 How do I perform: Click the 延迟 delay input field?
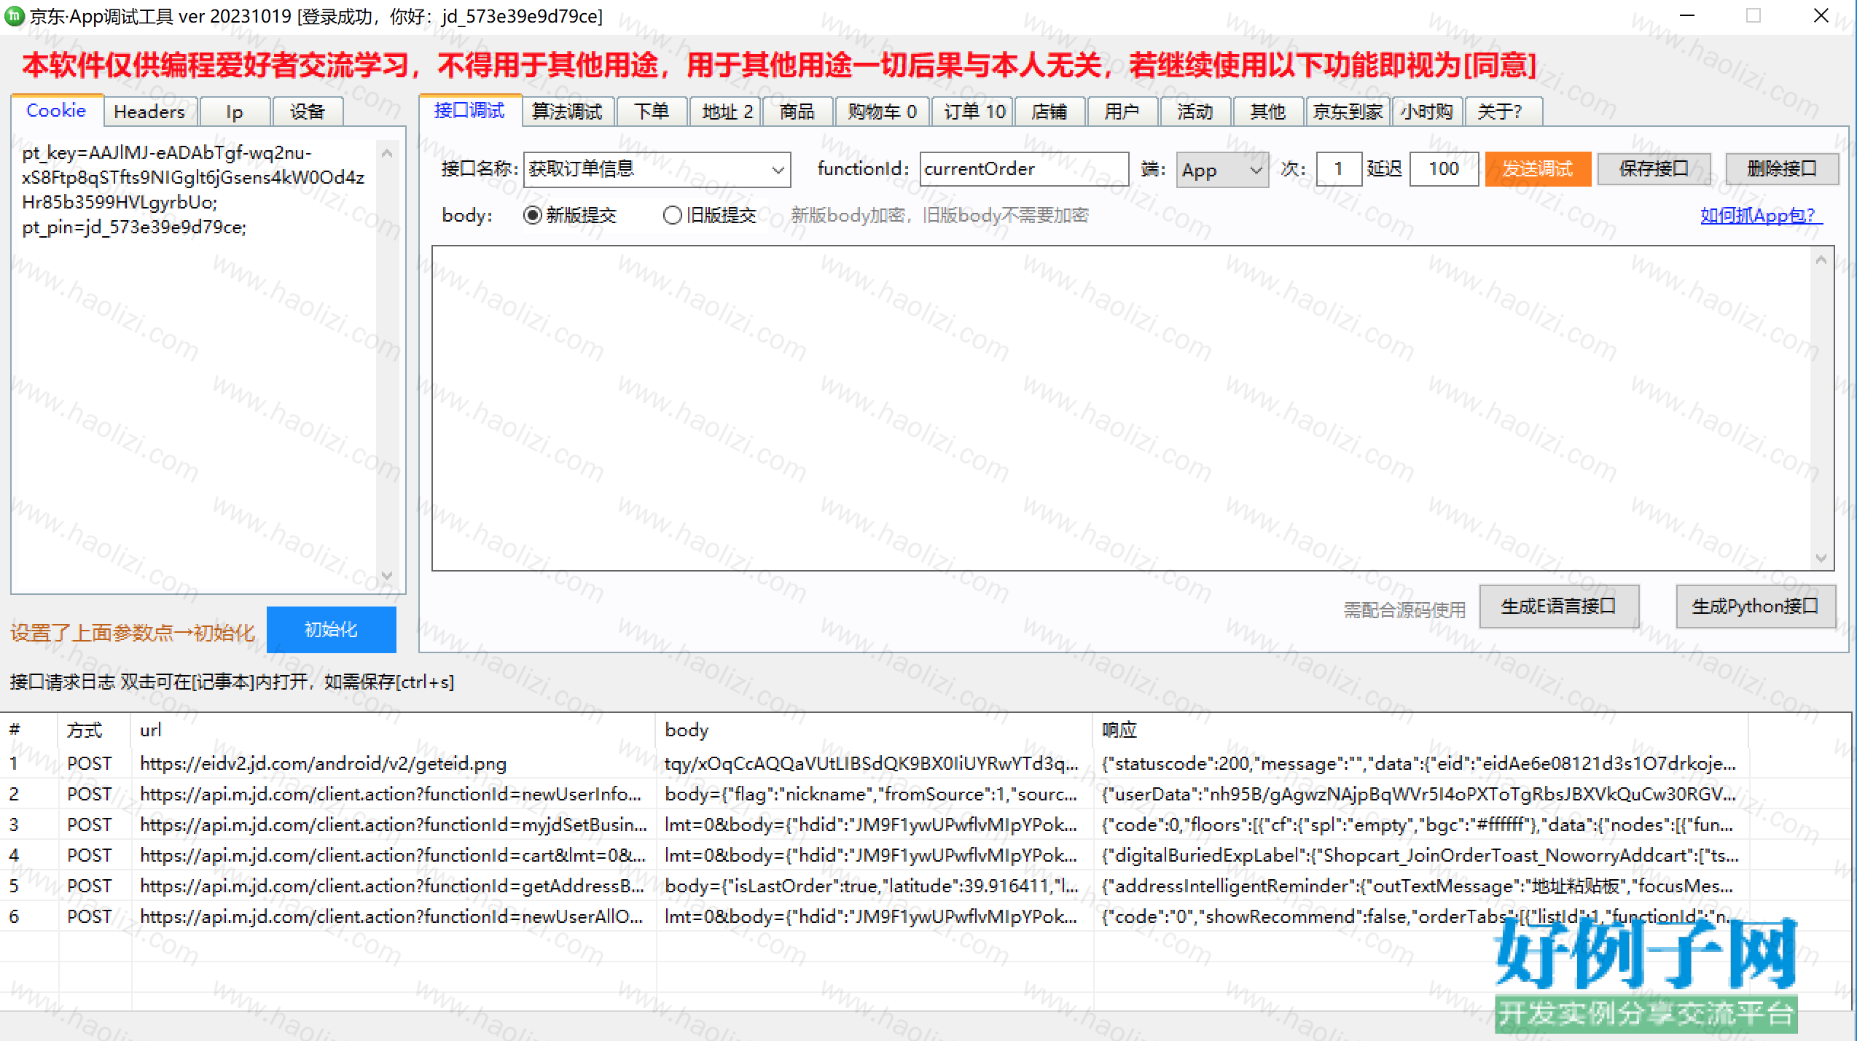click(1444, 169)
